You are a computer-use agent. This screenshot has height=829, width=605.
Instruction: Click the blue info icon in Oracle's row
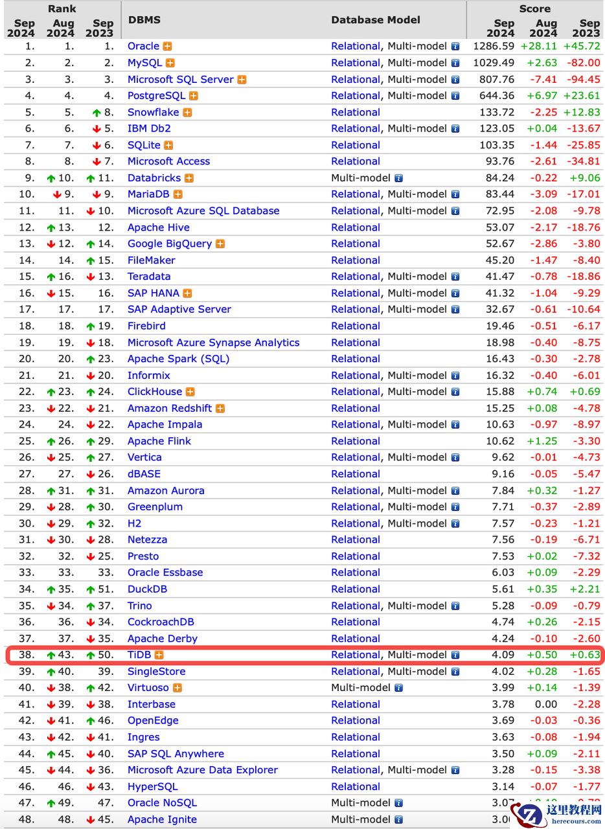[455, 47]
